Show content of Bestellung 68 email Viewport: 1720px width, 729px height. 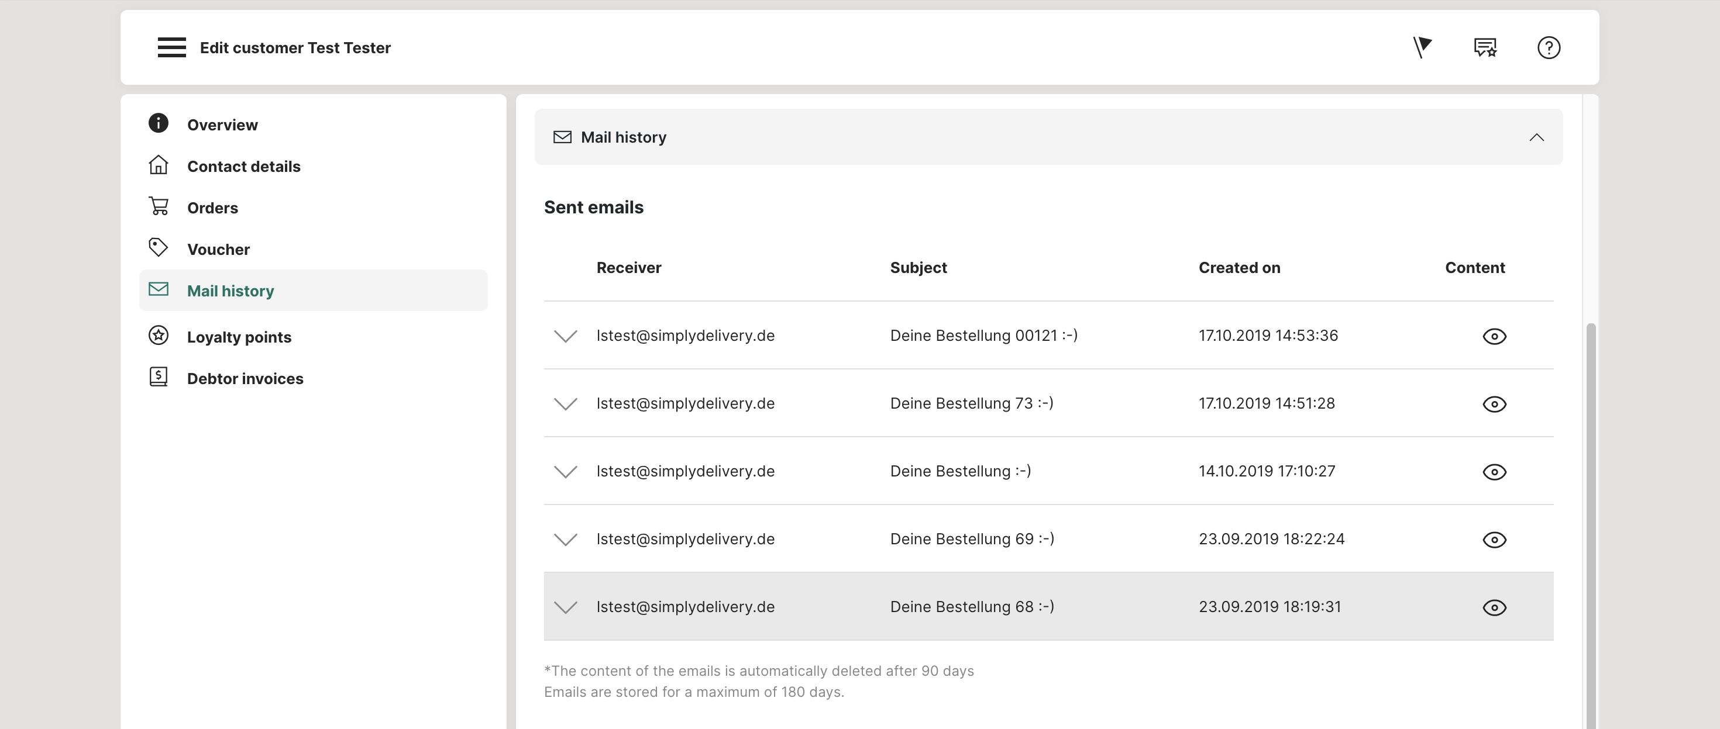(x=1494, y=607)
